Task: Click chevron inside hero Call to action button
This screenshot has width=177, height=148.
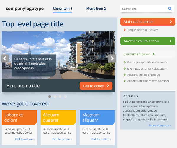Action: click(x=108, y=86)
